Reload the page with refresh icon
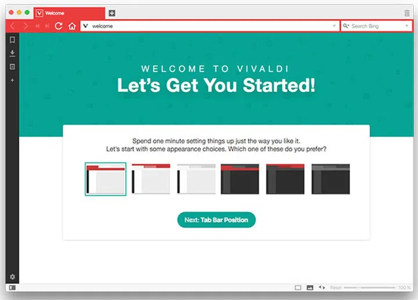This screenshot has height=300, width=418. 59,26
